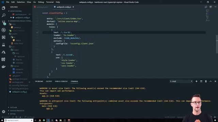Image resolution: width=218 pixels, height=122 pixels.
Task: Open the Windows Start menu
Action: pyautogui.click(x=2, y=120)
